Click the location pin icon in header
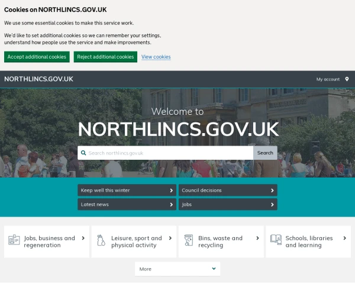 click(x=347, y=79)
